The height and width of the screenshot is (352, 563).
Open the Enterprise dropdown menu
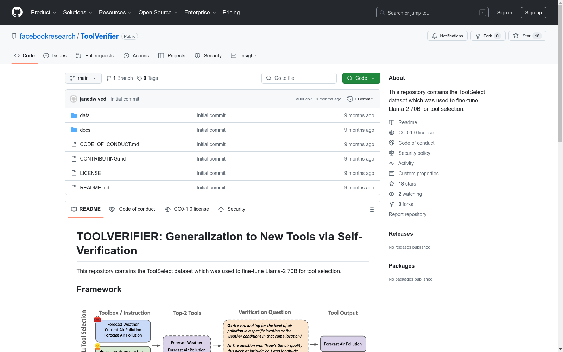200,13
